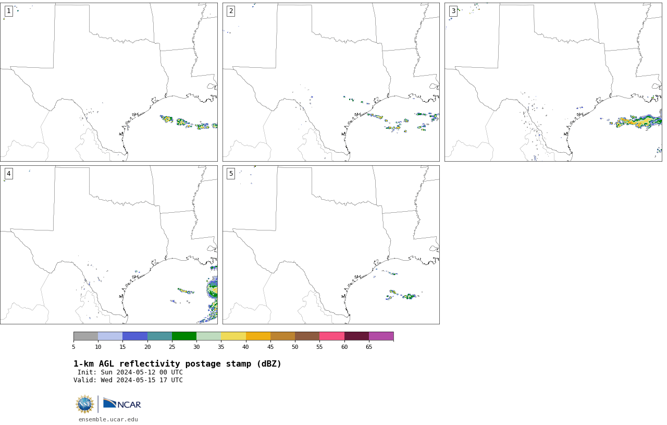Click the colorbar tick label 5

(x=73, y=347)
